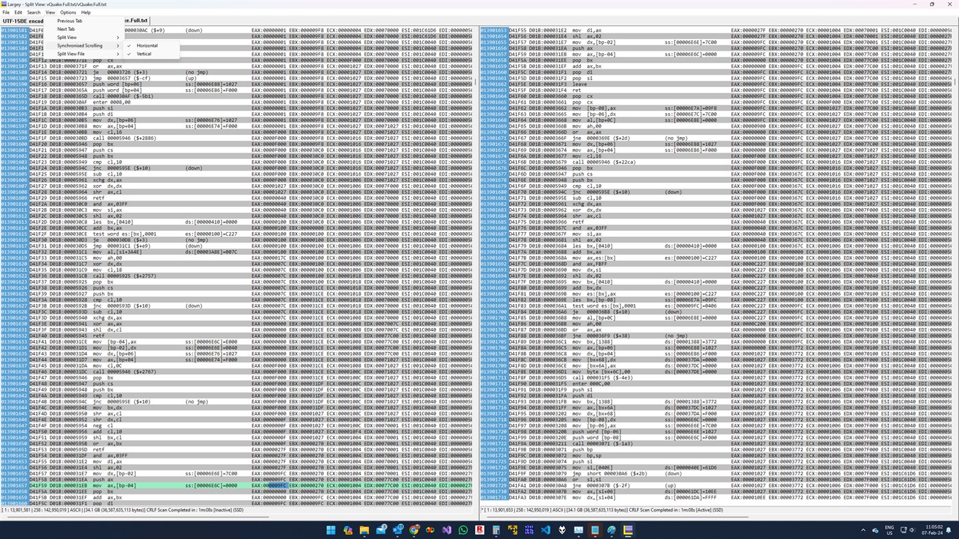Open the red R application on taskbar
959x539 pixels.
coord(479,530)
